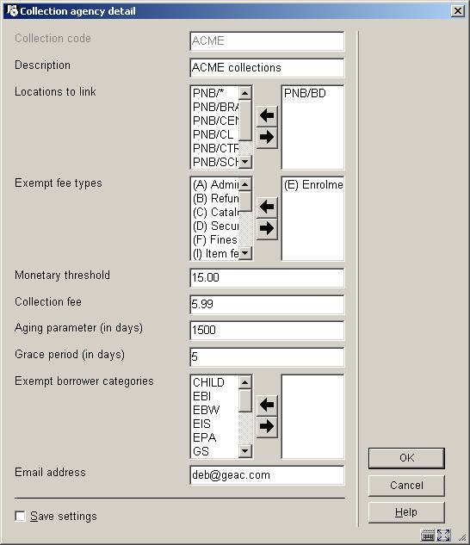The height and width of the screenshot is (545, 470).
Task: Click the Cancel button
Action: [406, 486]
